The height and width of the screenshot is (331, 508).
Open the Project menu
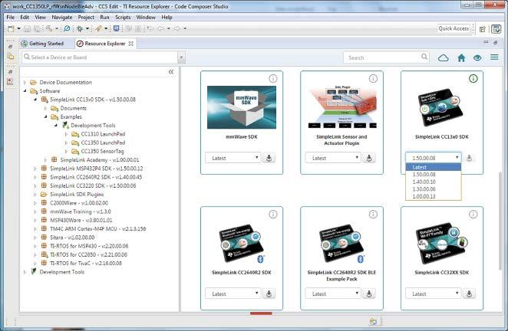pyautogui.click(x=86, y=17)
